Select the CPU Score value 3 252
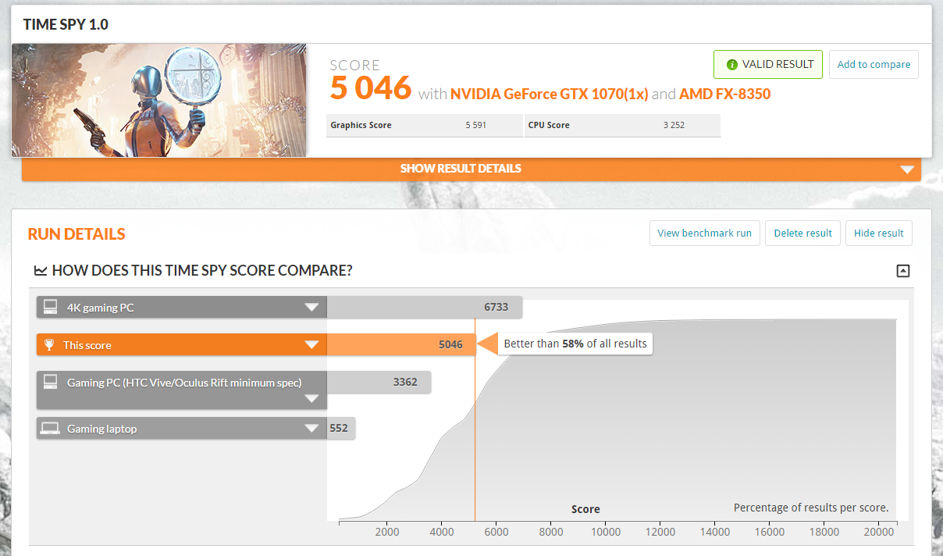Screen dimensions: 943x556 673,125
